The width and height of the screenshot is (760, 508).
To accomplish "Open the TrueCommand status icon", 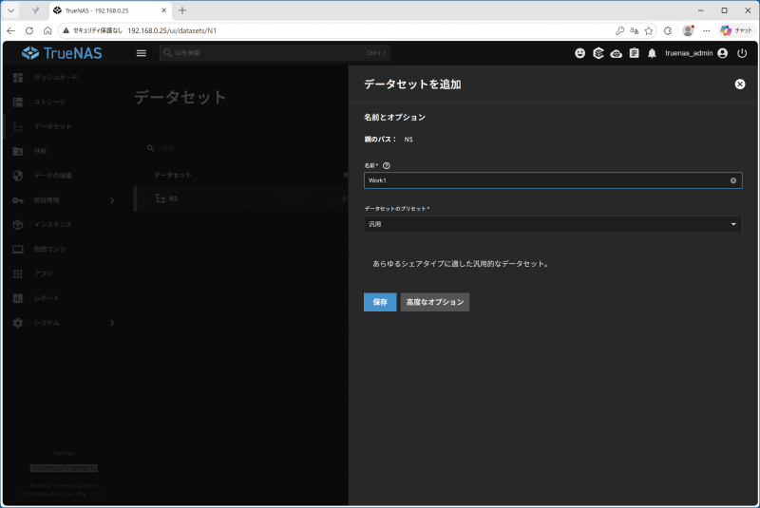I will [x=598, y=53].
